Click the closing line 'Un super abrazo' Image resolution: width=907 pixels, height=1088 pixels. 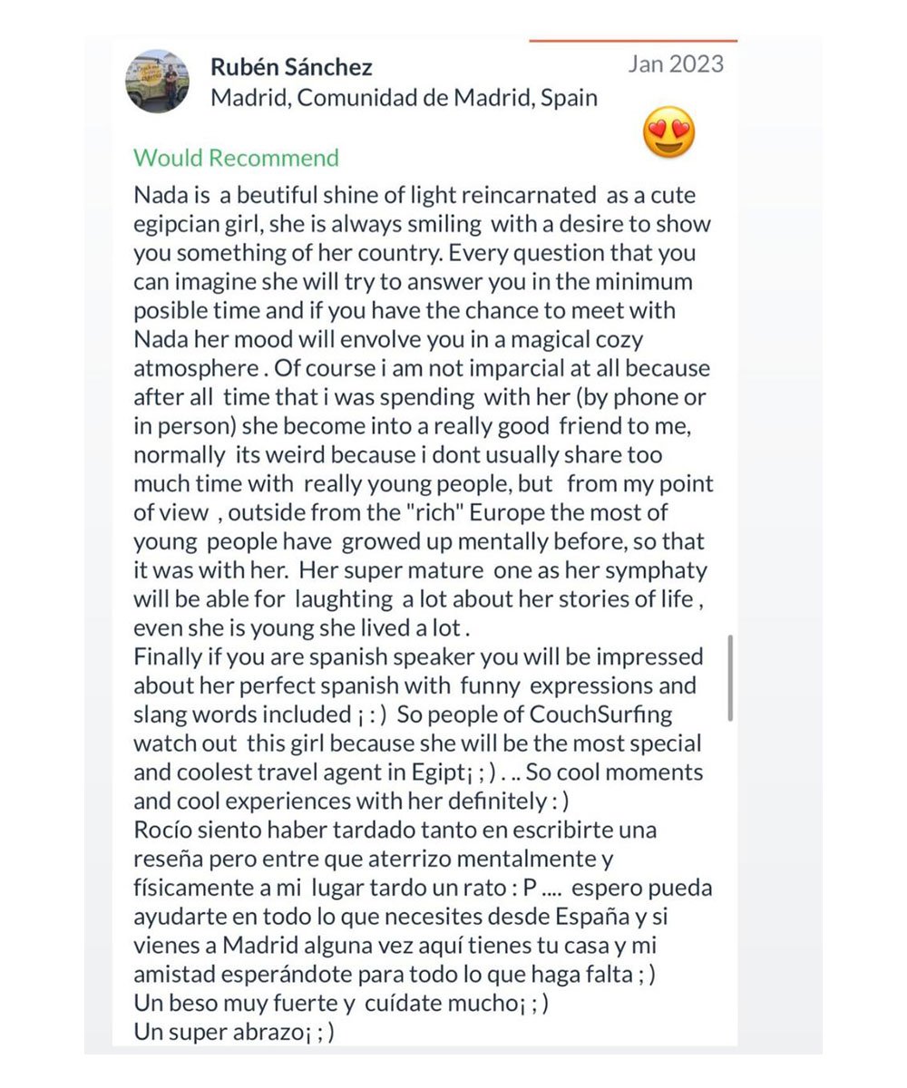[234, 1032]
